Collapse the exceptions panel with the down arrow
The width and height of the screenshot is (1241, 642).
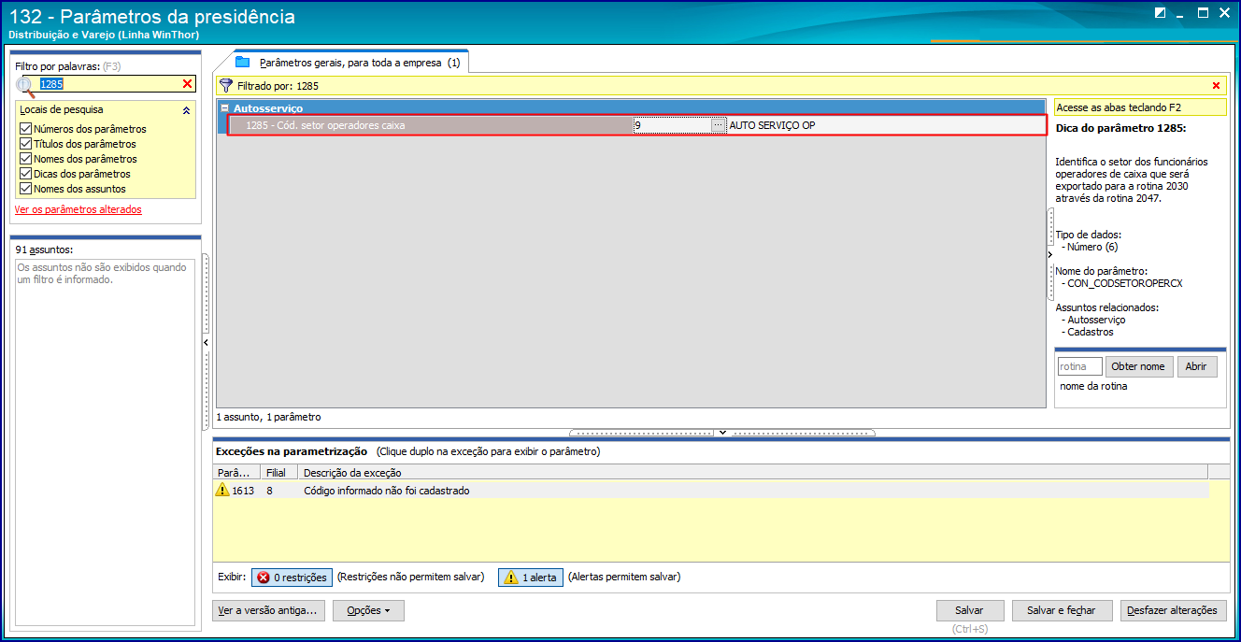(722, 433)
